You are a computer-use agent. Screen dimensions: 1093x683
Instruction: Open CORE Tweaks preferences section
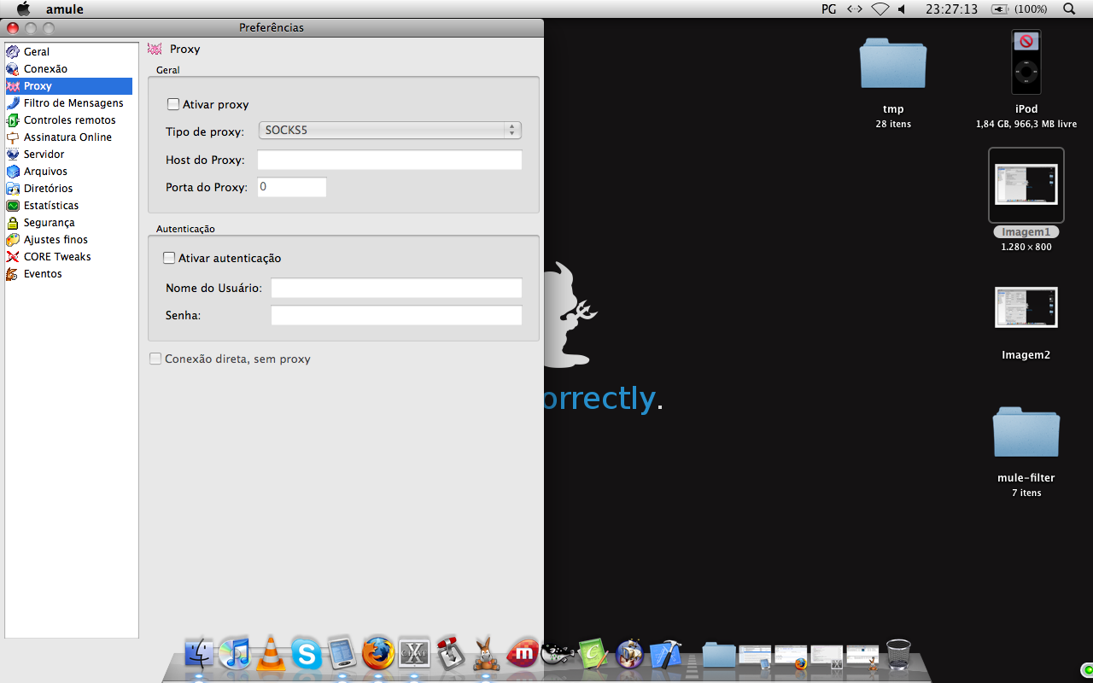(56, 257)
